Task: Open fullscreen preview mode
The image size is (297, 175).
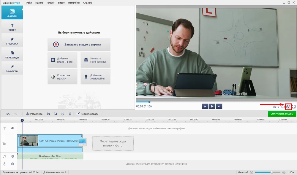Action: tap(294, 106)
